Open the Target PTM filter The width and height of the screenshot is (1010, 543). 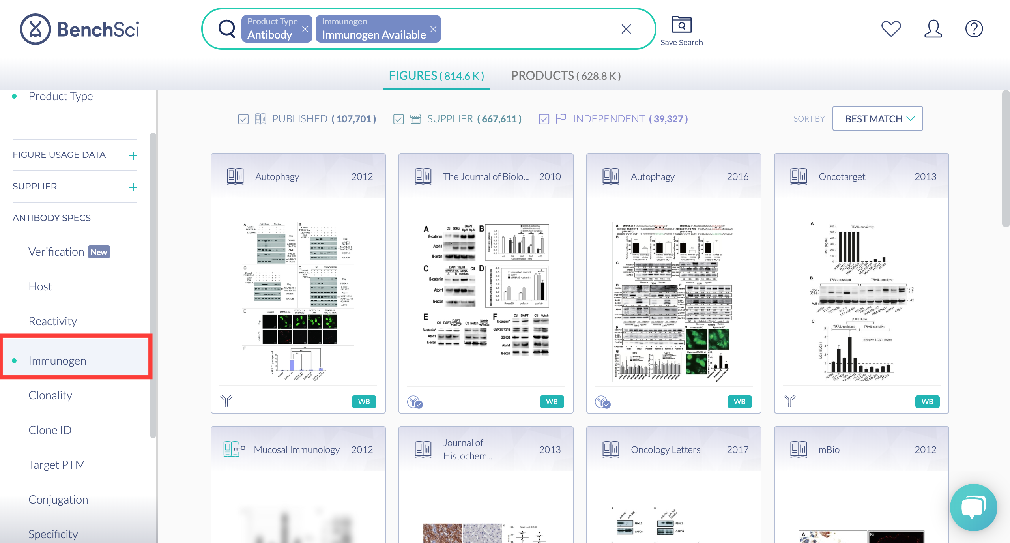coord(57,465)
